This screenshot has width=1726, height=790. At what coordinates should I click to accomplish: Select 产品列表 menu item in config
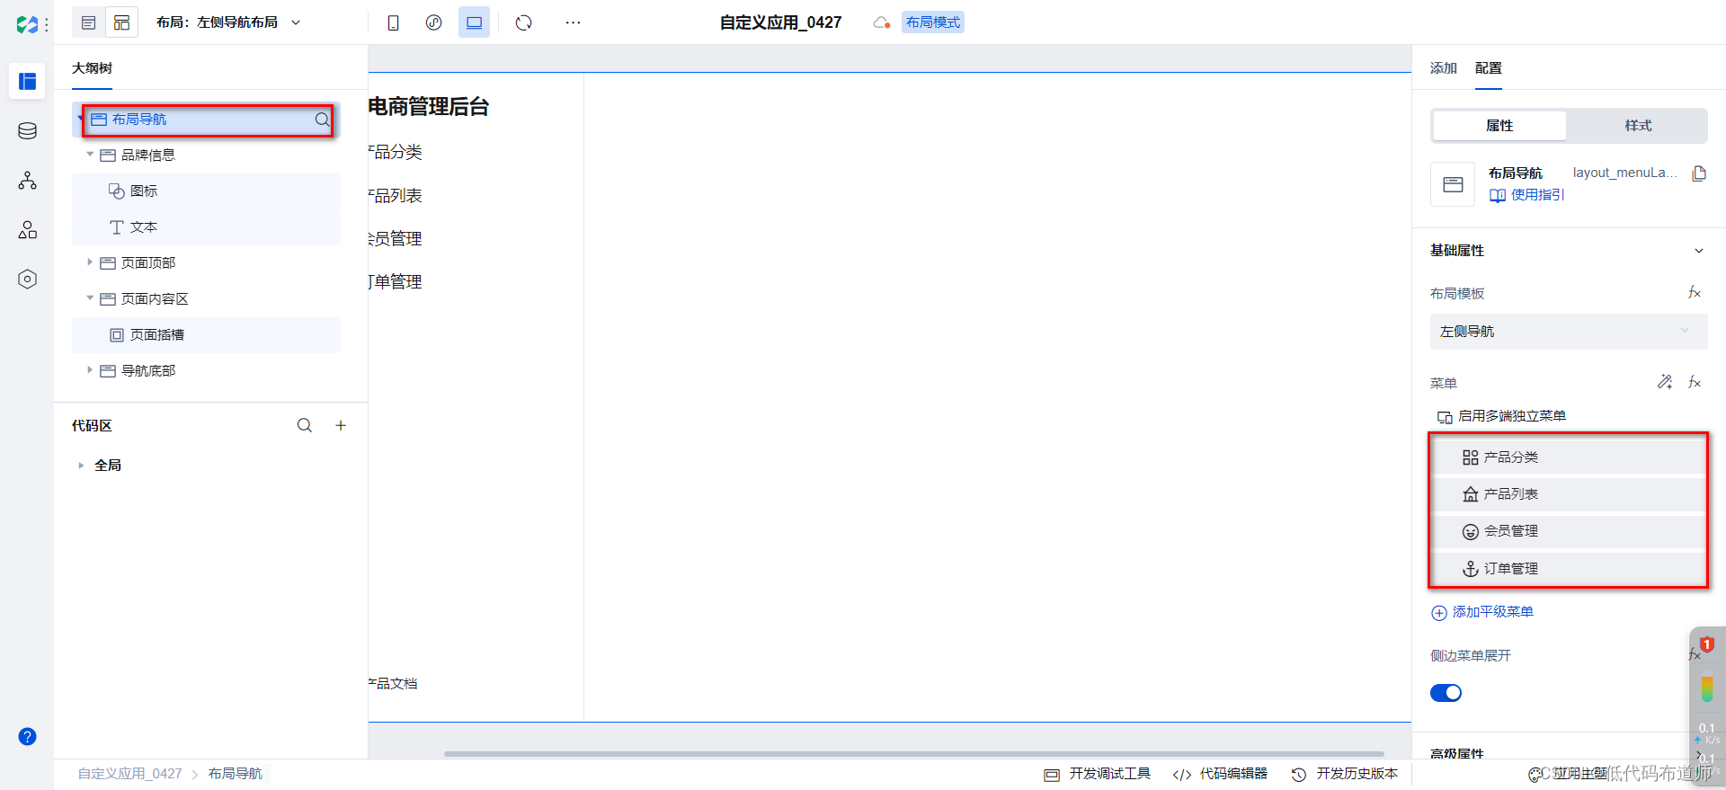(1569, 494)
